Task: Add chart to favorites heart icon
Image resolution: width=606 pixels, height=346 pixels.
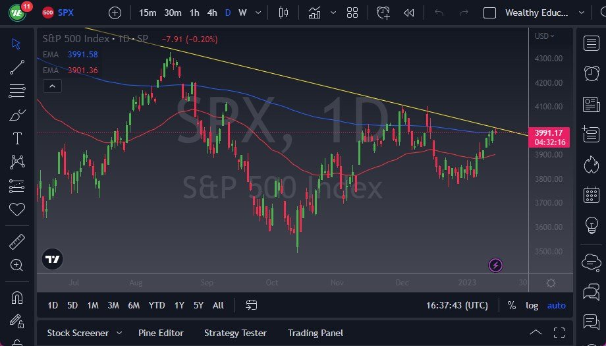Action: click(x=17, y=209)
